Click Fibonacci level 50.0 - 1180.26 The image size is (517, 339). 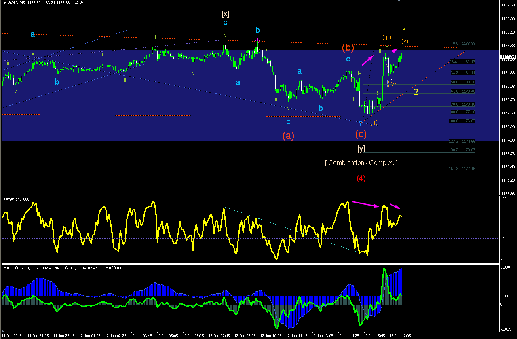[463, 82]
